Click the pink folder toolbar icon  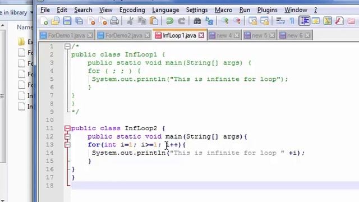[351, 21]
